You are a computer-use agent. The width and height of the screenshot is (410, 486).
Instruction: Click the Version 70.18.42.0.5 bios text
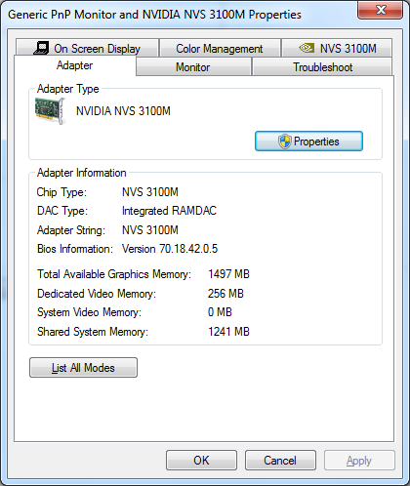point(170,249)
